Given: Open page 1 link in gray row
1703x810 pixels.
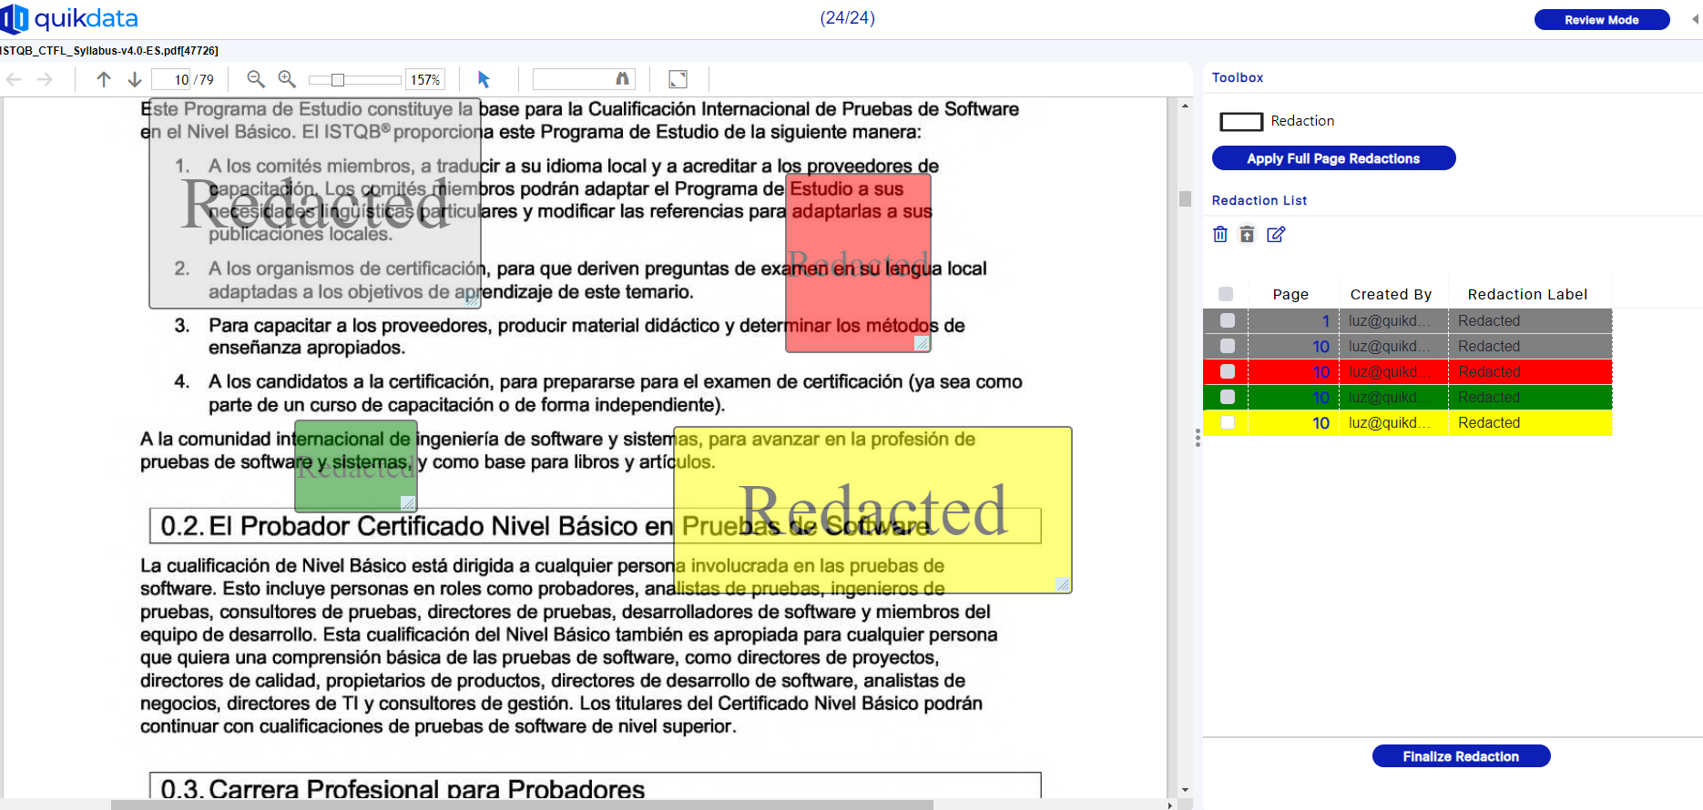Looking at the screenshot, I should point(1326,320).
